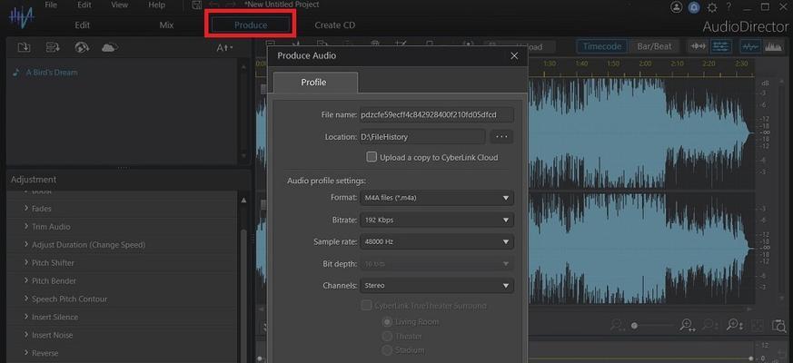Click the download media icon in library toolbar
The image size is (793, 363).
53,47
